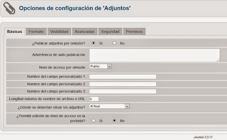Viewport: 227px width, 140px height.
Task: Click the Longitud máxima de nombre field
Action: [x=94, y=99]
